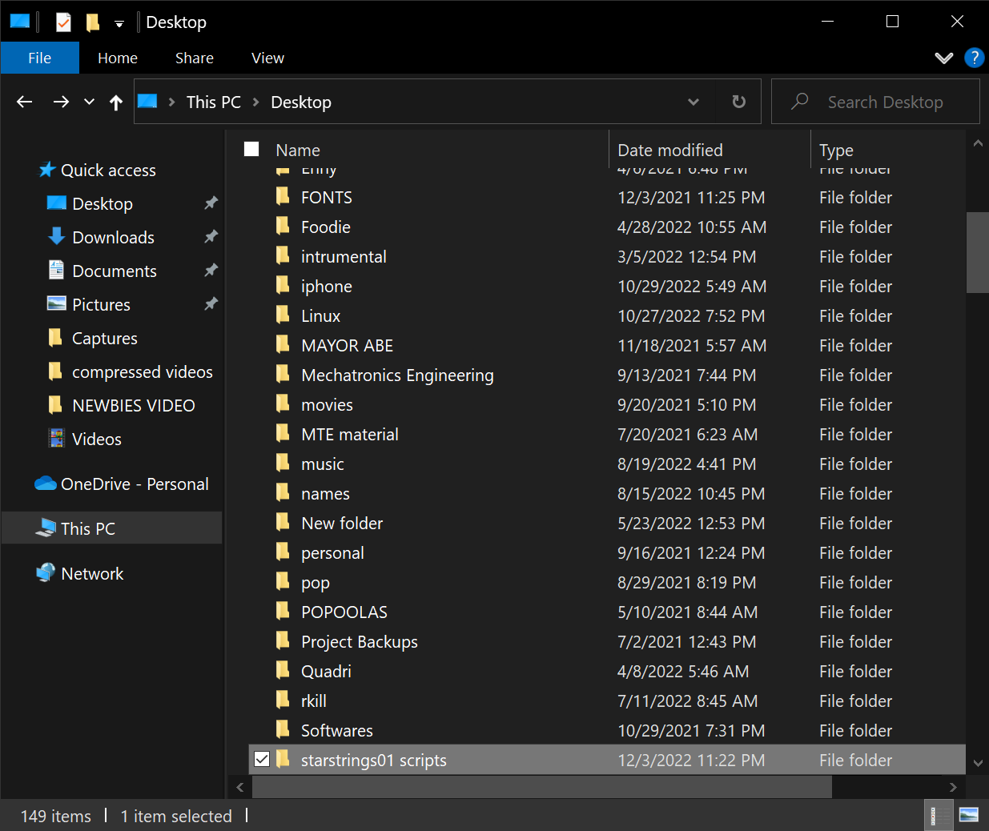The height and width of the screenshot is (831, 989).
Task: Select OneDrive - Personal in the sidebar
Action: (x=135, y=484)
